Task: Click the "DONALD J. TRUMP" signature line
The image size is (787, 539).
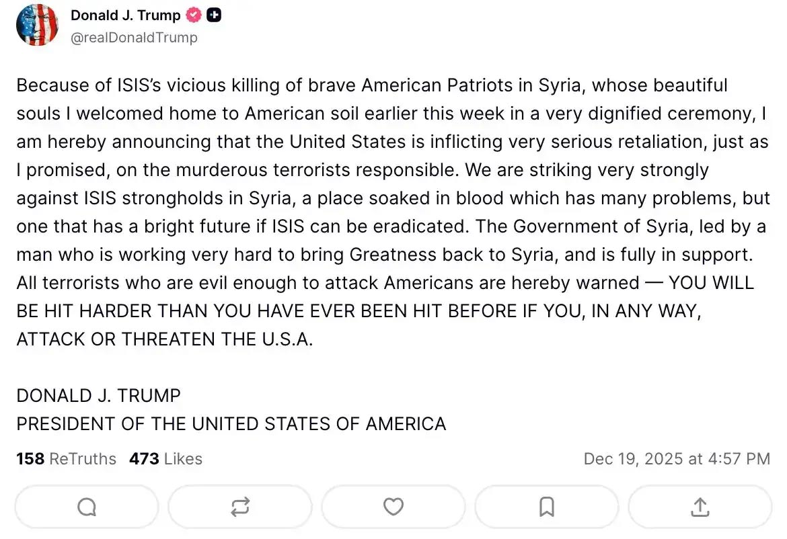Action: pyautogui.click(x=98, y=396)
